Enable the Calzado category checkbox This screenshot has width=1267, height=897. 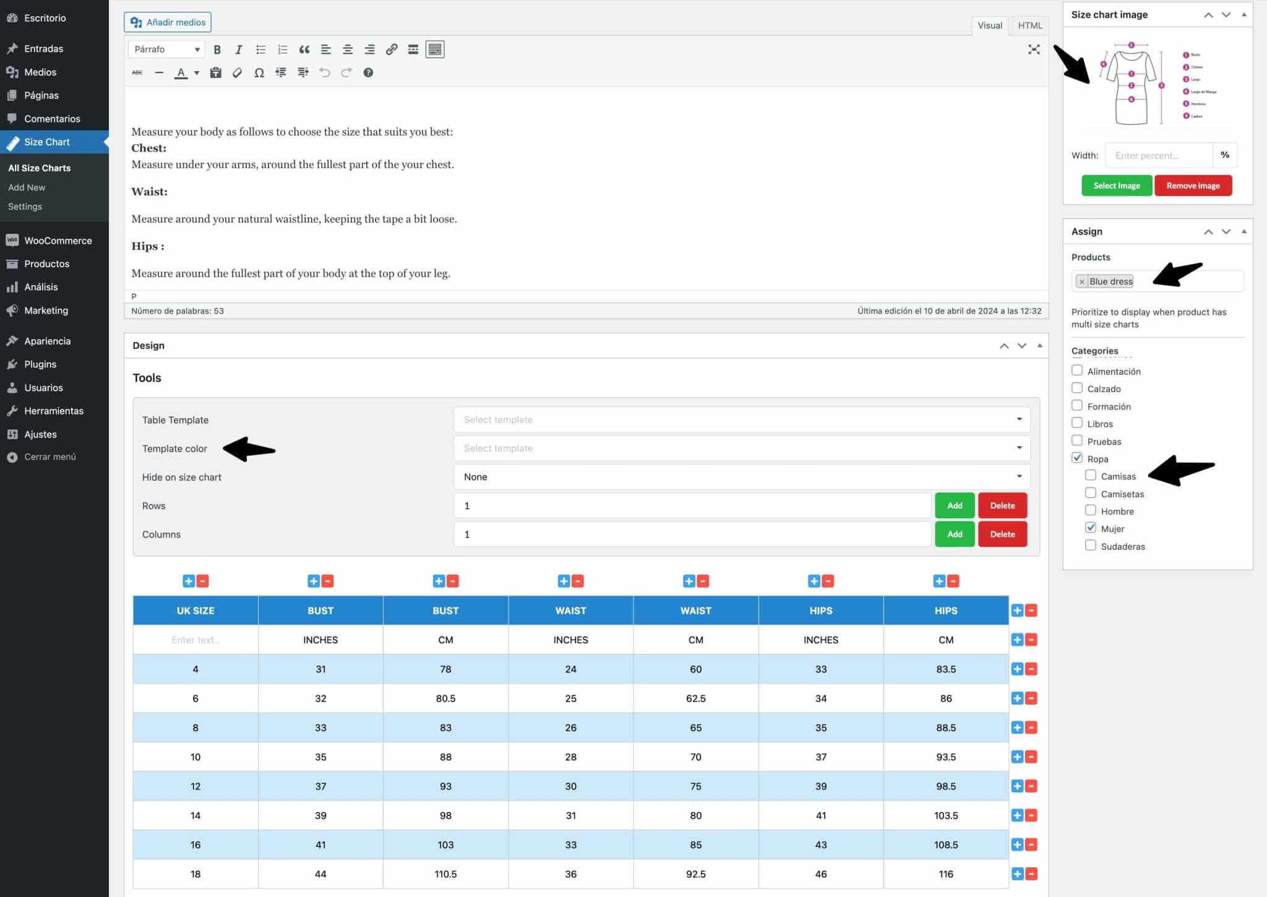[x=1077, y=388]
